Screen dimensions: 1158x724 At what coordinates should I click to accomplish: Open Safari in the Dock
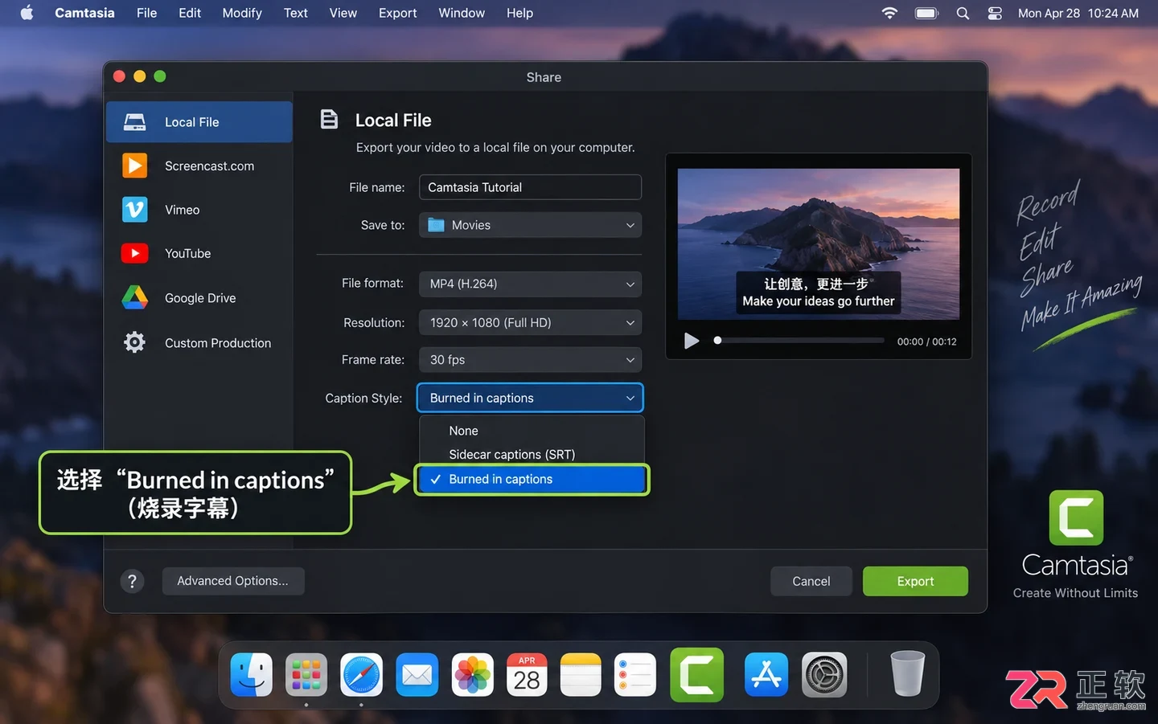[361, 674]
